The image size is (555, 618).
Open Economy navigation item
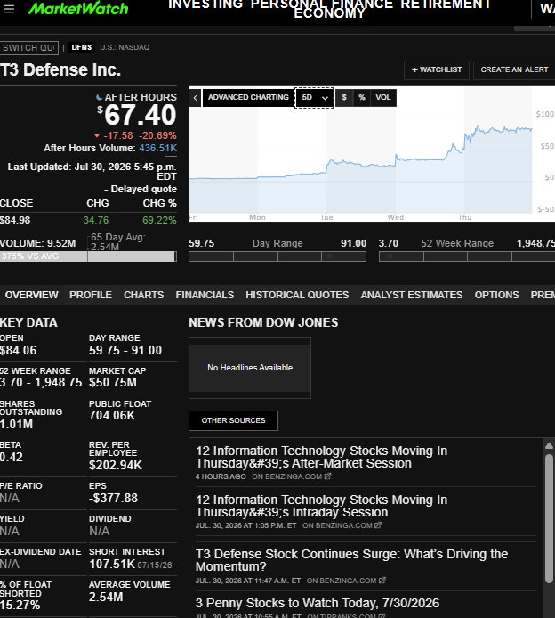pyautogui.click(x=329, y=13)
